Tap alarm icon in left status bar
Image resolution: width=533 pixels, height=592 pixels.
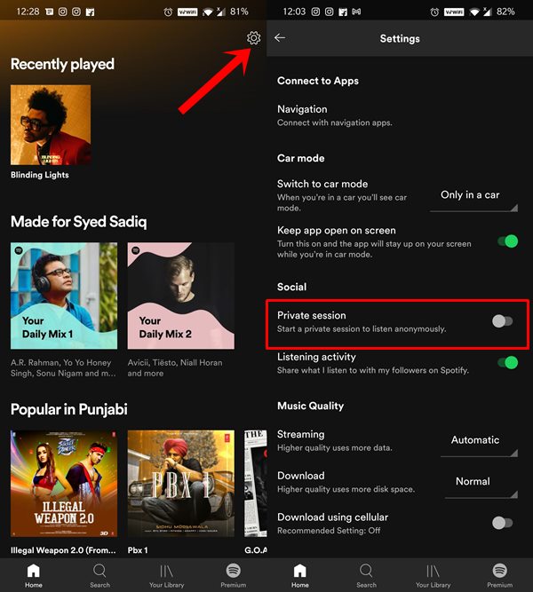click(168, 12)
